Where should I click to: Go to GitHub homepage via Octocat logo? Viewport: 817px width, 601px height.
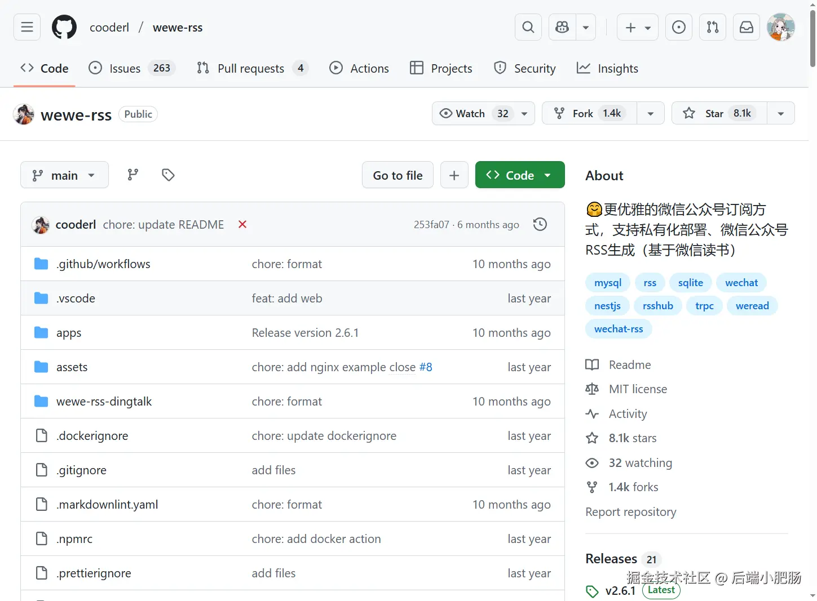64,27
